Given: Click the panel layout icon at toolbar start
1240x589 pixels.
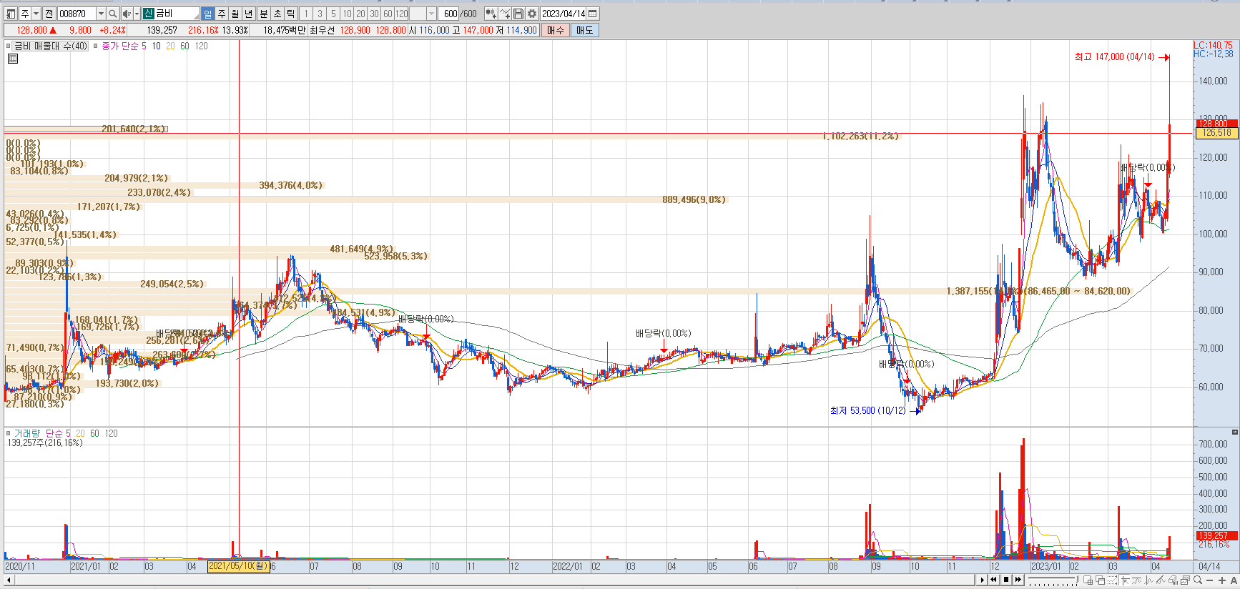Looking at the screenshot, I should coord(11,14).
